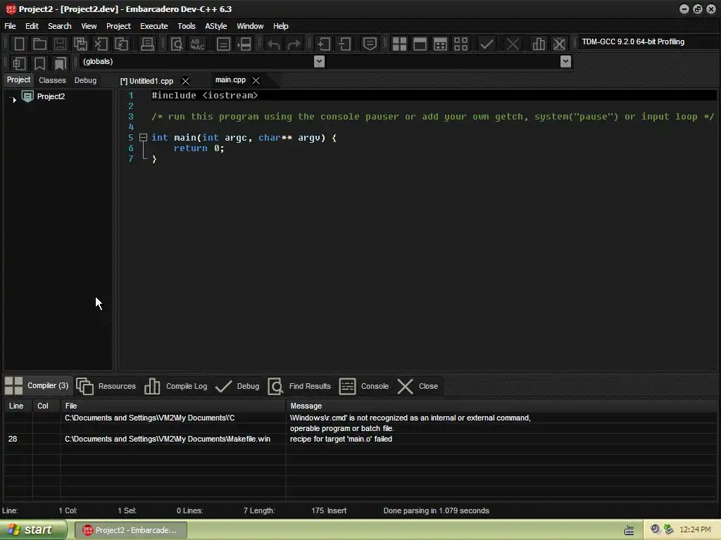Viewport: 721px width, 540px height.
Task: Select the main.cpp editor tab
Action: click(x=230, y=80)
